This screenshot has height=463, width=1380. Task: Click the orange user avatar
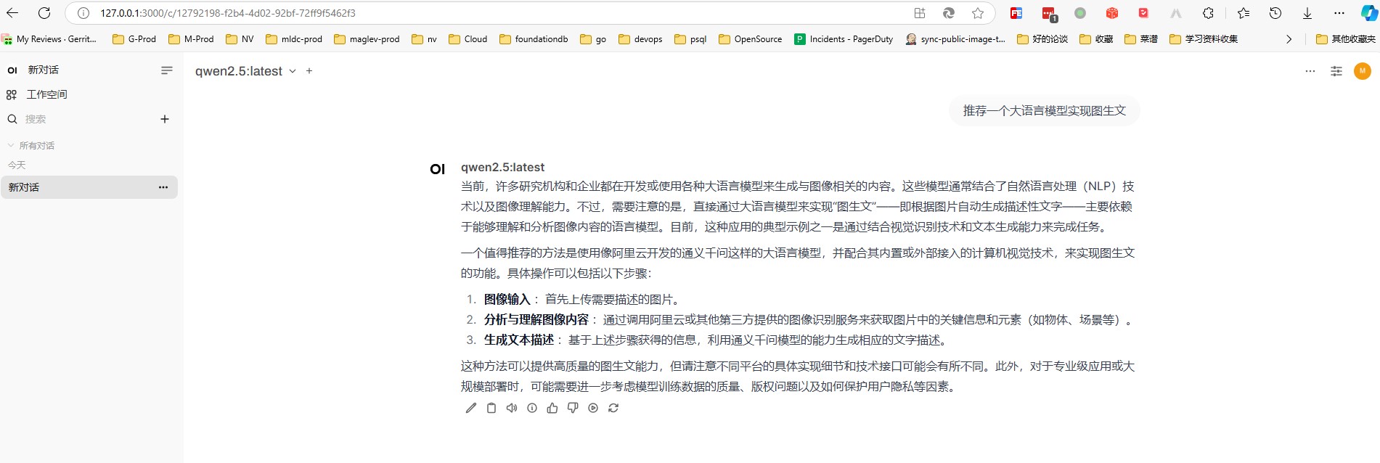[x=1362, y=71]
